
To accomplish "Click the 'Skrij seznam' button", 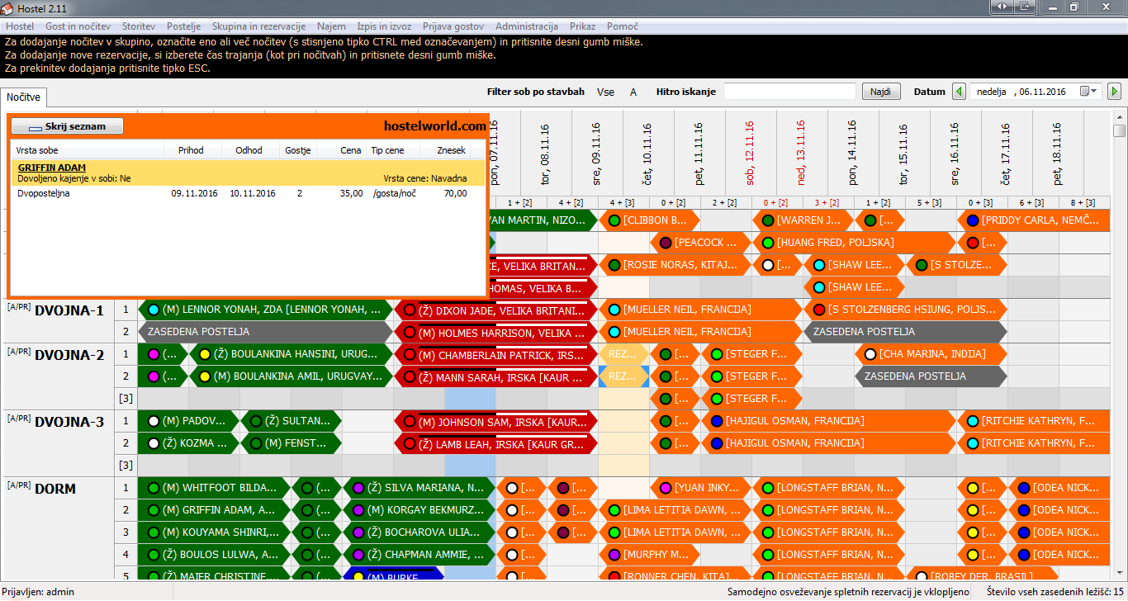I will coord(67,126).
